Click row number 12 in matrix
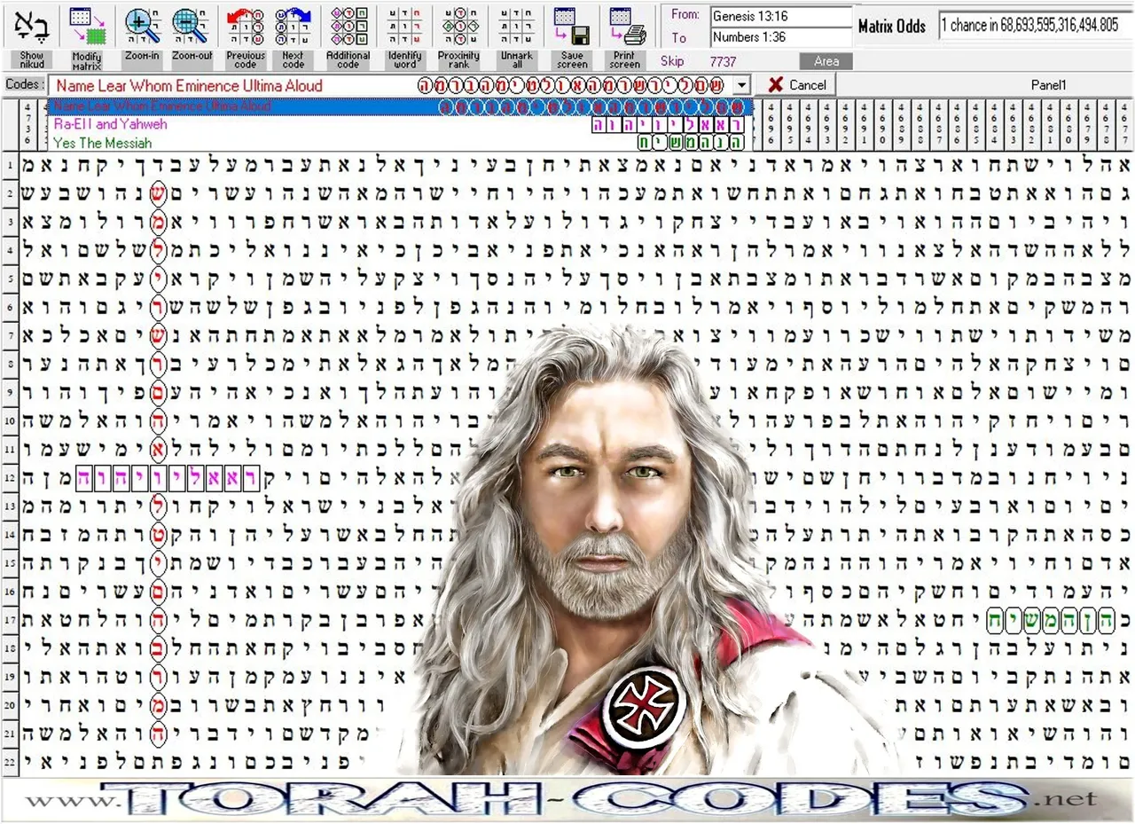The image size is (1135, 824). pos(9,479)
